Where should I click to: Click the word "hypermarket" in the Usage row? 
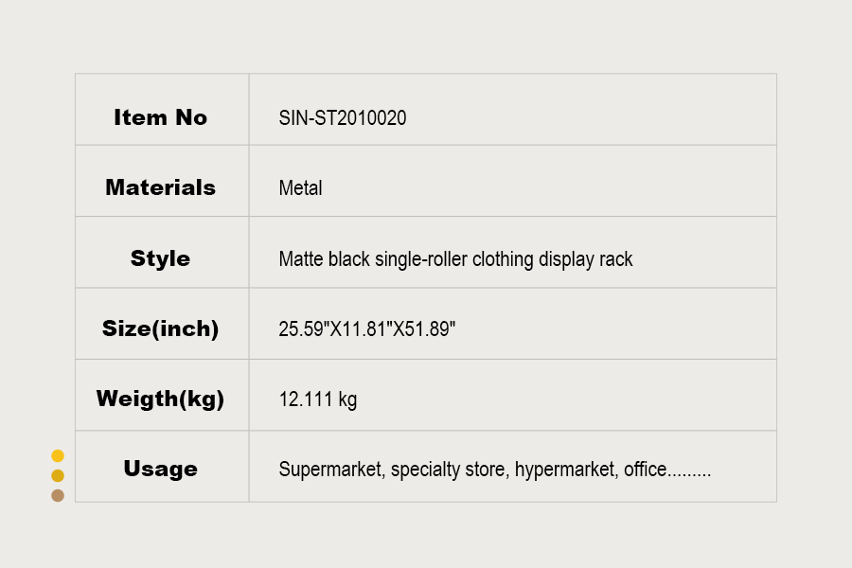point(564,470)
